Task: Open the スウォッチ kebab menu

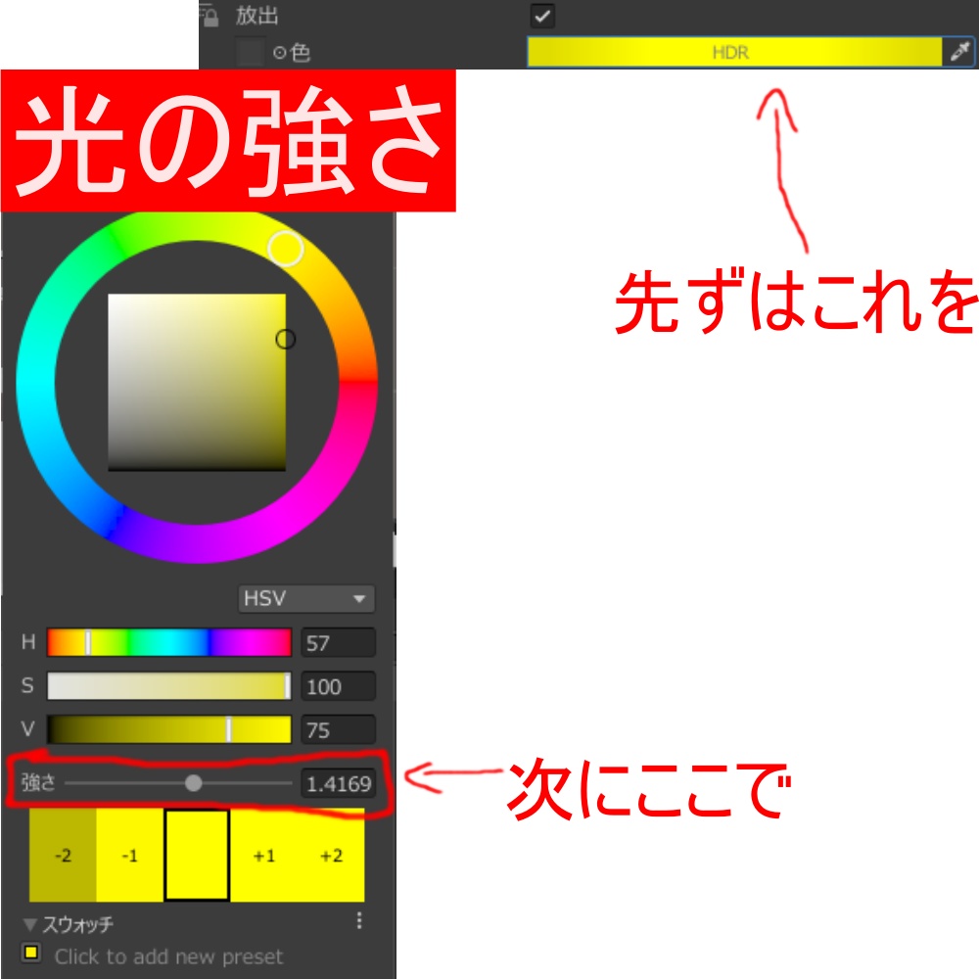Action: pos(360,918)
